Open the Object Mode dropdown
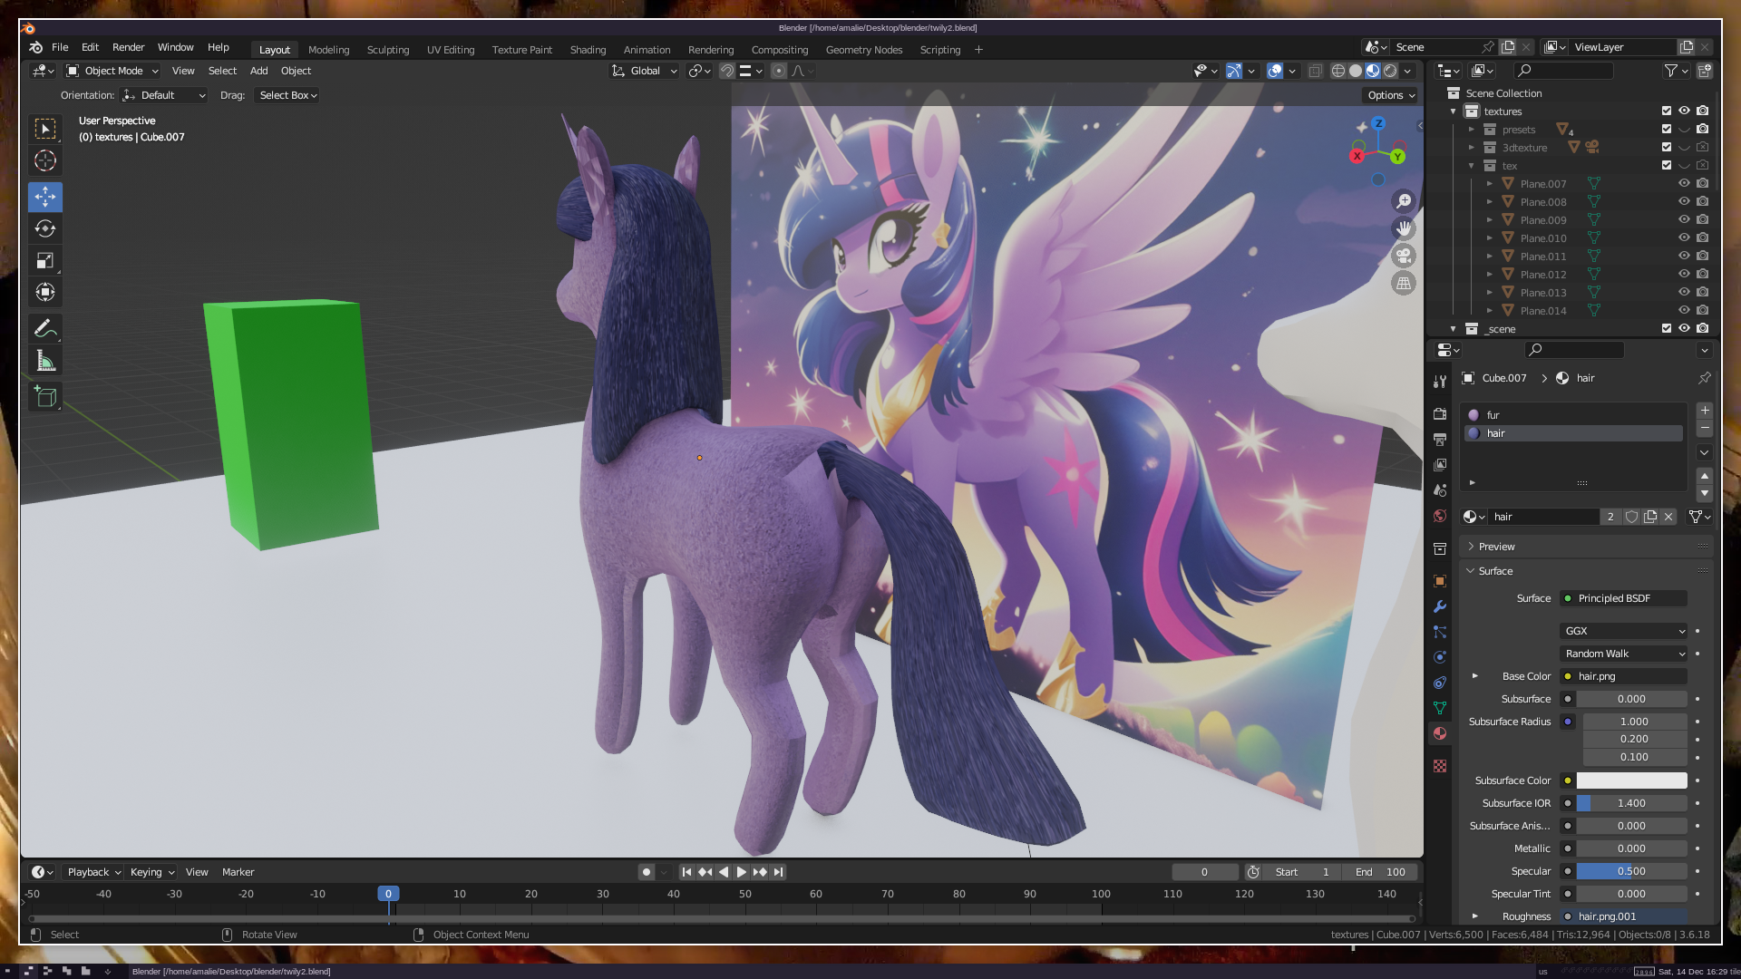The image size is (1741, 979). click(113, 71)
